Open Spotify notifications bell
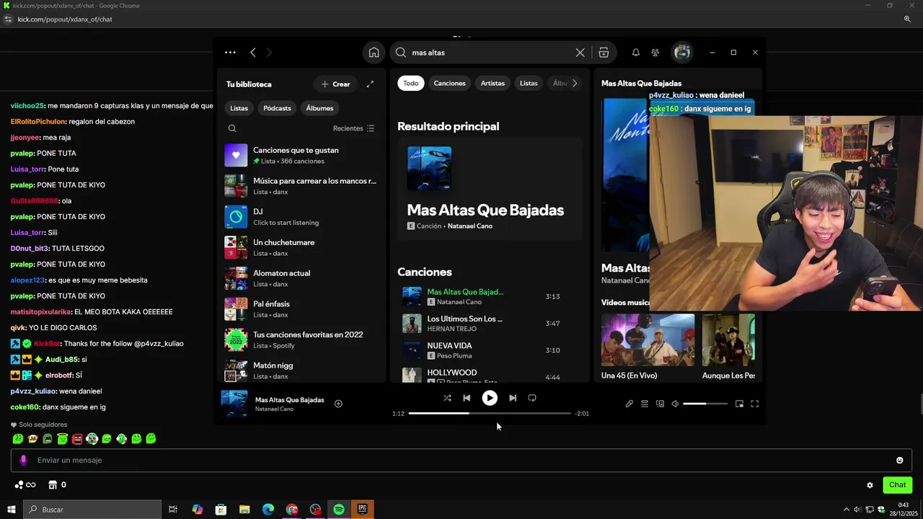The image size is (923, 519). click(x=635, y=53)
